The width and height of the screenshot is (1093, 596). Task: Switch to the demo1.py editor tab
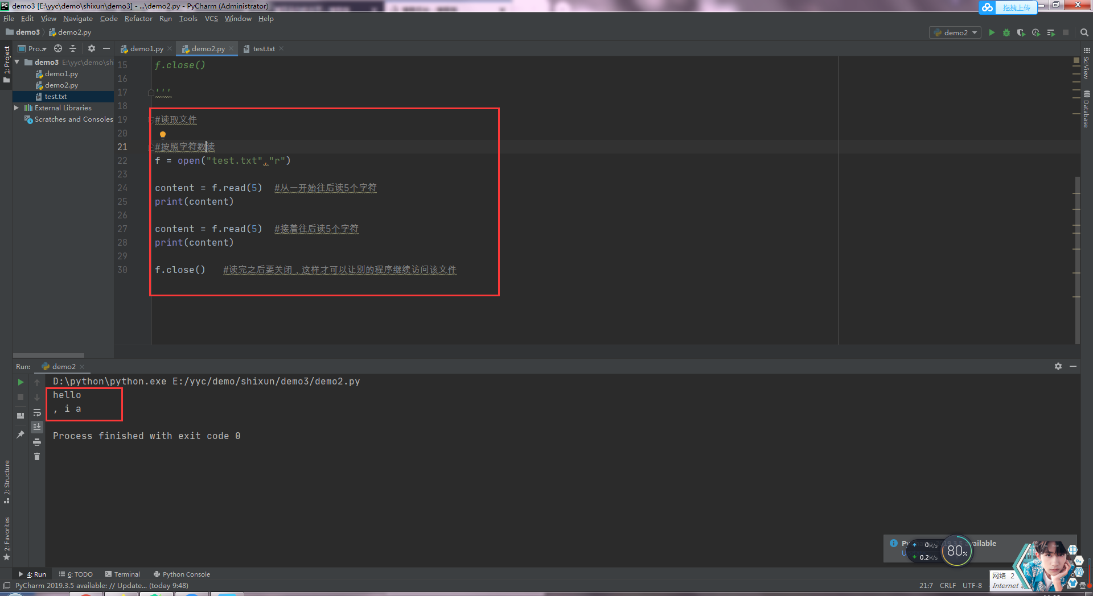pos(146,49)
